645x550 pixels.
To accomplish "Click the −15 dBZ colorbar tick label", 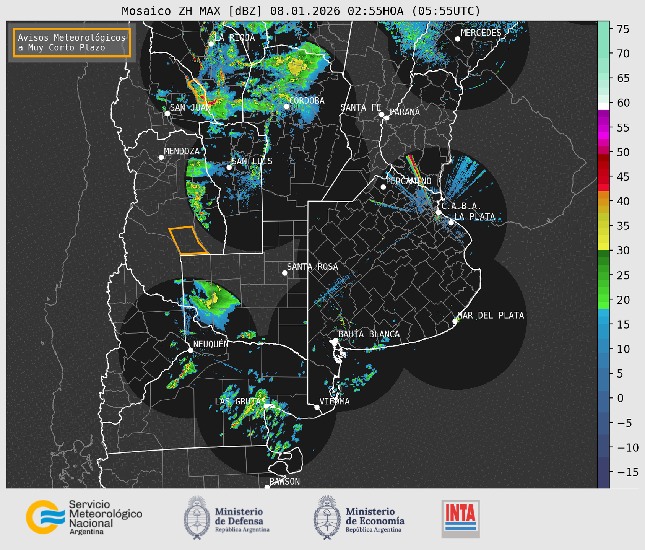I will (x=628, y=472).
